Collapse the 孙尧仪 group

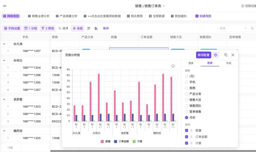(x=4, y=61)
